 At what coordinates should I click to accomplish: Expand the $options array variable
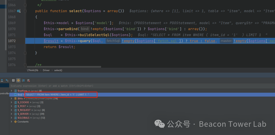point(12,91)
